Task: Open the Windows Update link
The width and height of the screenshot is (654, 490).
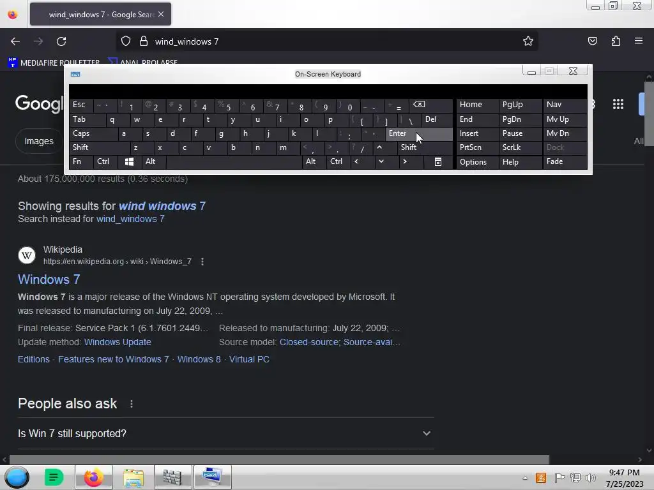Action: click(118, 342)
